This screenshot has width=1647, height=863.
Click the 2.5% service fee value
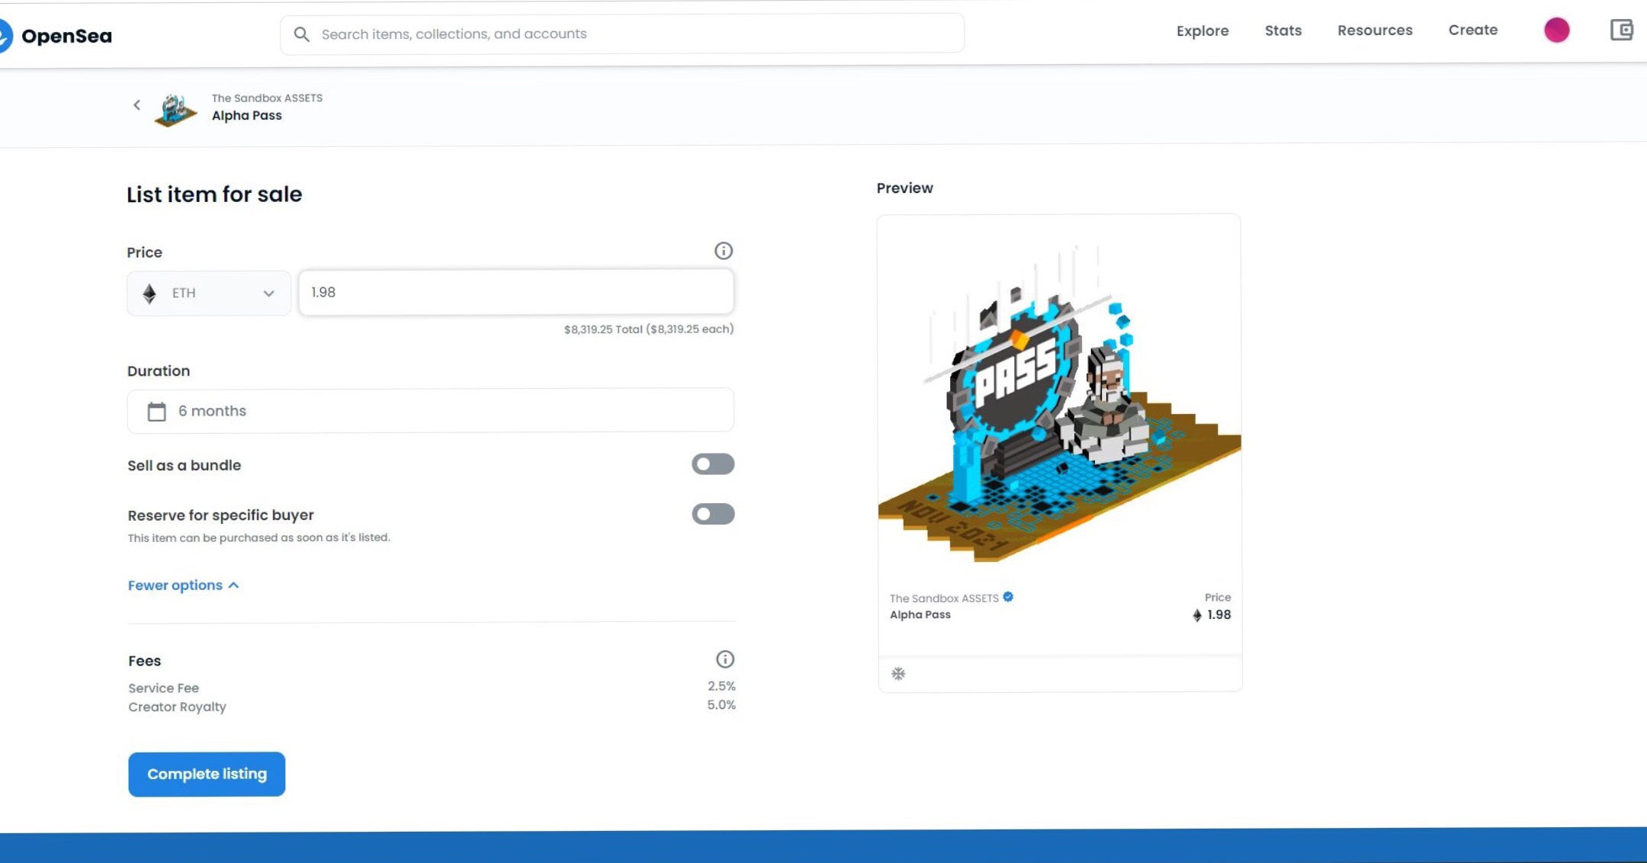pos(721,686)
